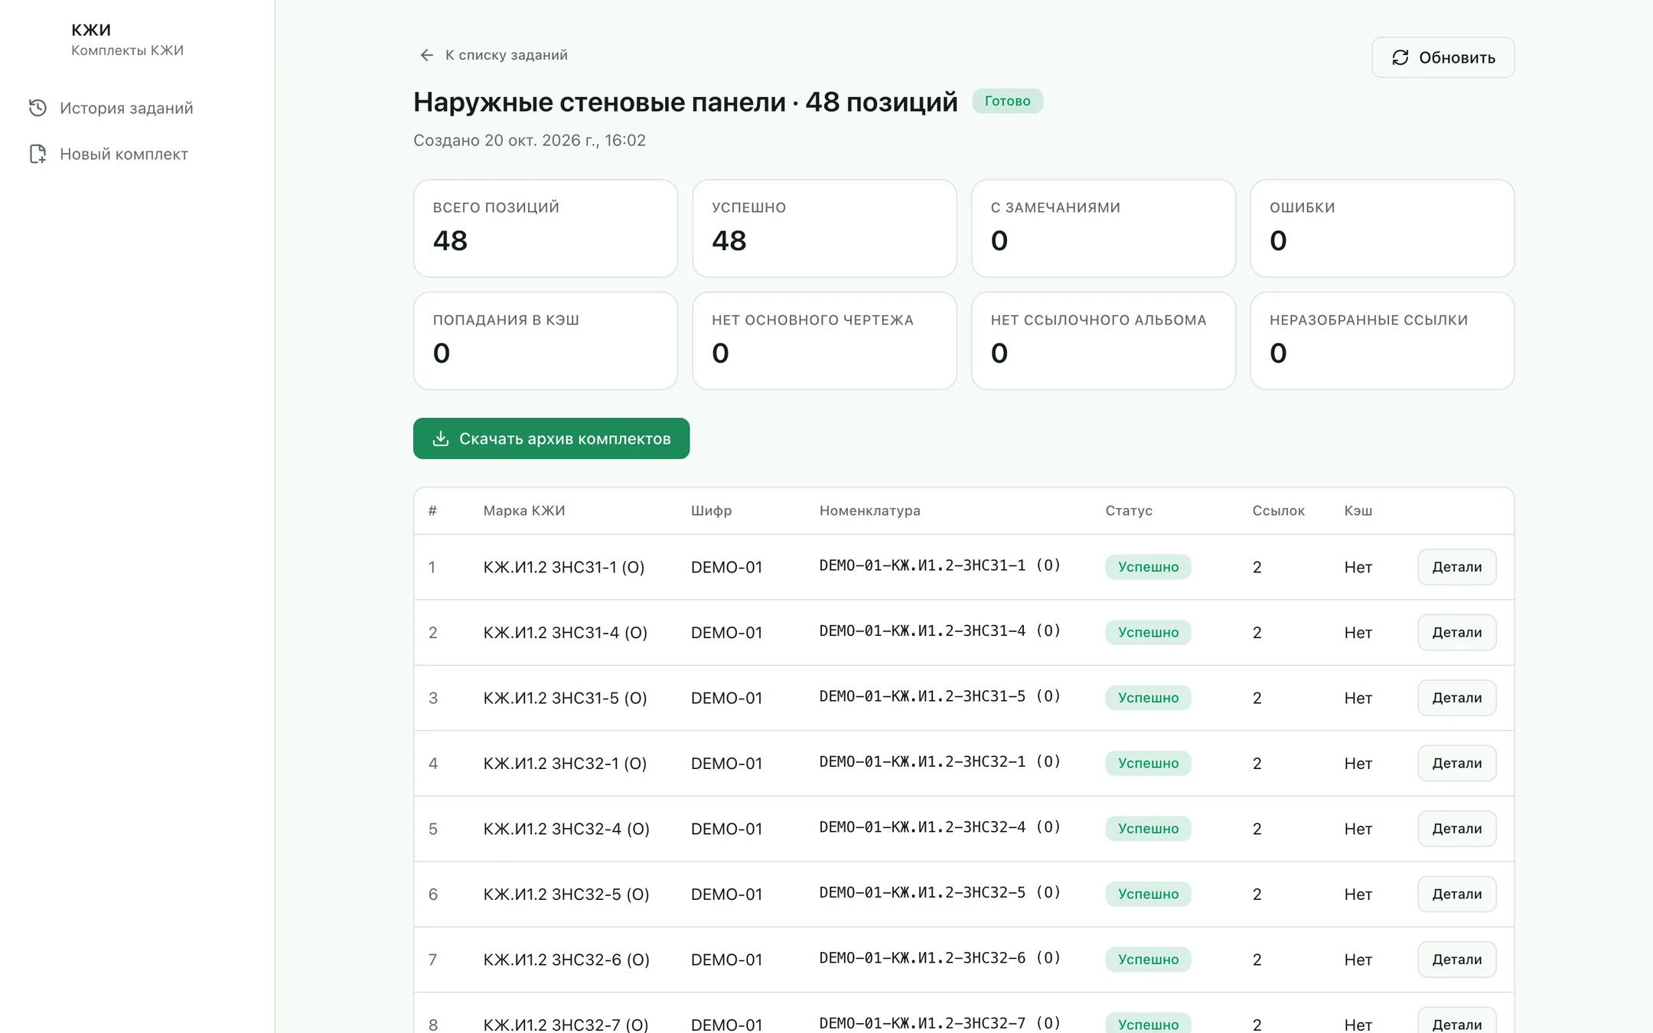The width and height of the screenshot is (1653, 1033).
Task: Click the Успешно summary stat card
Action: coord(824,228)
